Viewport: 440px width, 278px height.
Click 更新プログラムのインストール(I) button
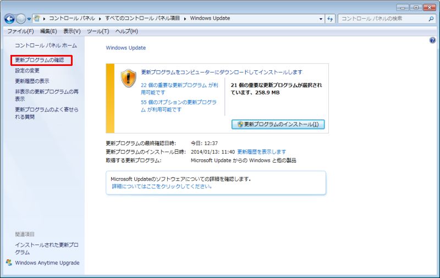[278, 124]
